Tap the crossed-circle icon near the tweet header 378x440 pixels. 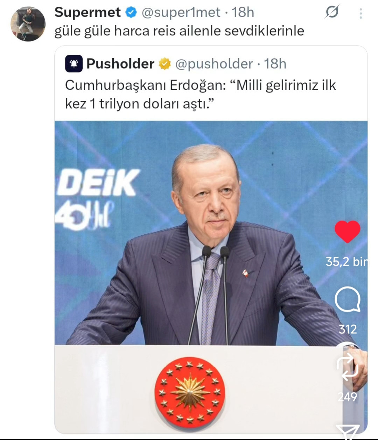pyautogui.click(x=332, y=13)
